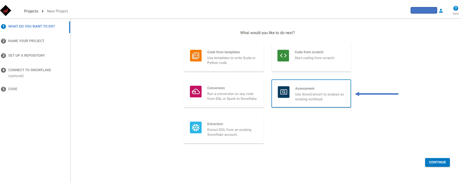This screenshot has height=183, width=461.
Task: Click the CONTINUE button
Action: click(437, 162)
